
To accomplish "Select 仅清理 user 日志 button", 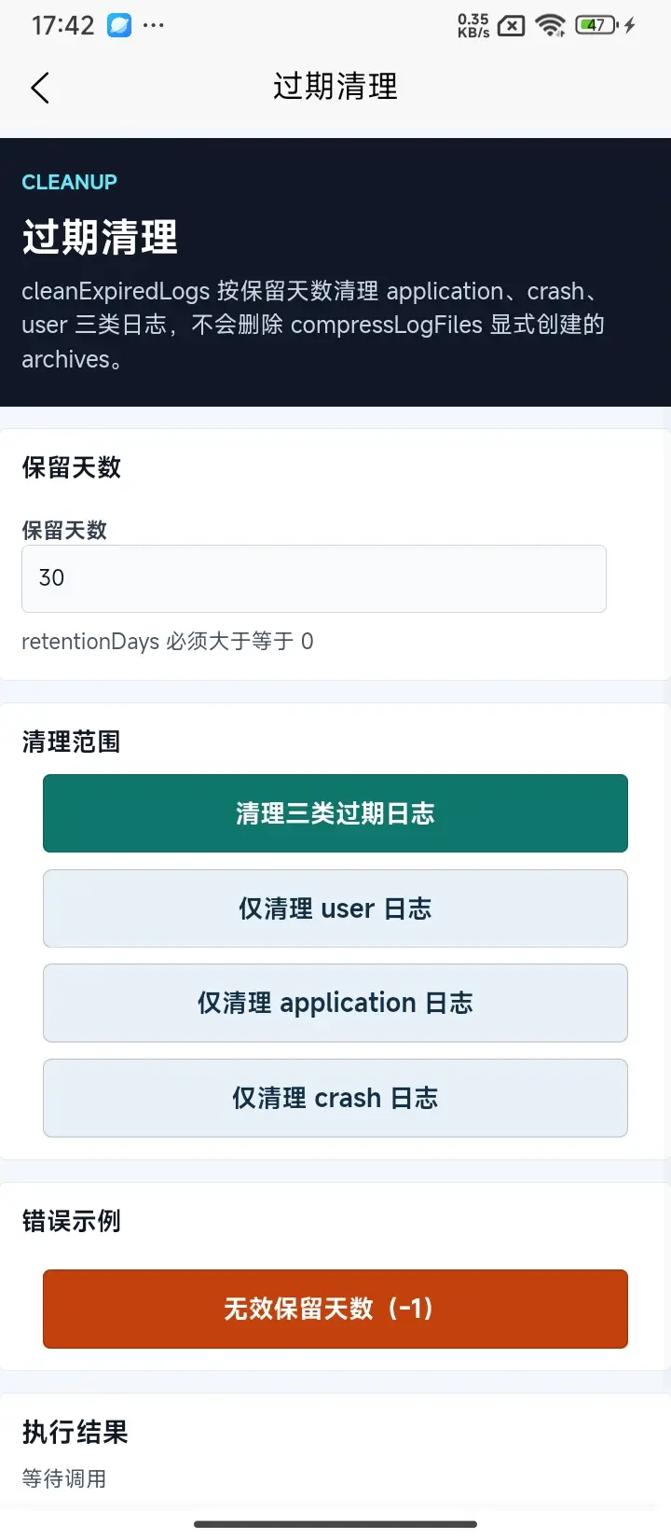I will click(x=335, y=908).
